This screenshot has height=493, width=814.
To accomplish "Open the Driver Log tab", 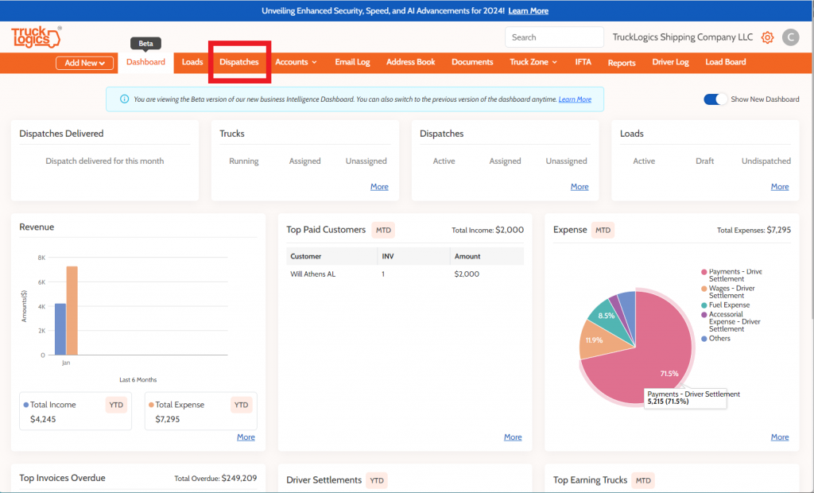I will pos(670,62).
